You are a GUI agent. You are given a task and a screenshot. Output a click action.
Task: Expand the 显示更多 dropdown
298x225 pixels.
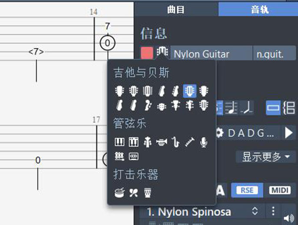tap(266, 157)
